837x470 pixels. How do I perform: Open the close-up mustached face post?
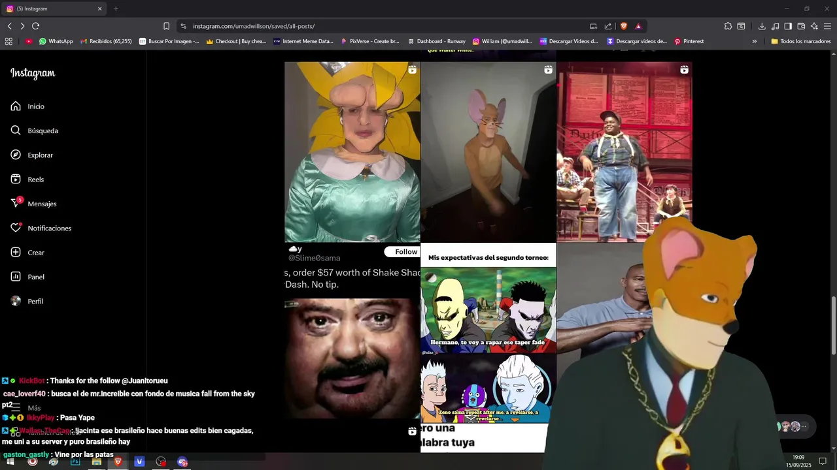[x=352, y=358]
